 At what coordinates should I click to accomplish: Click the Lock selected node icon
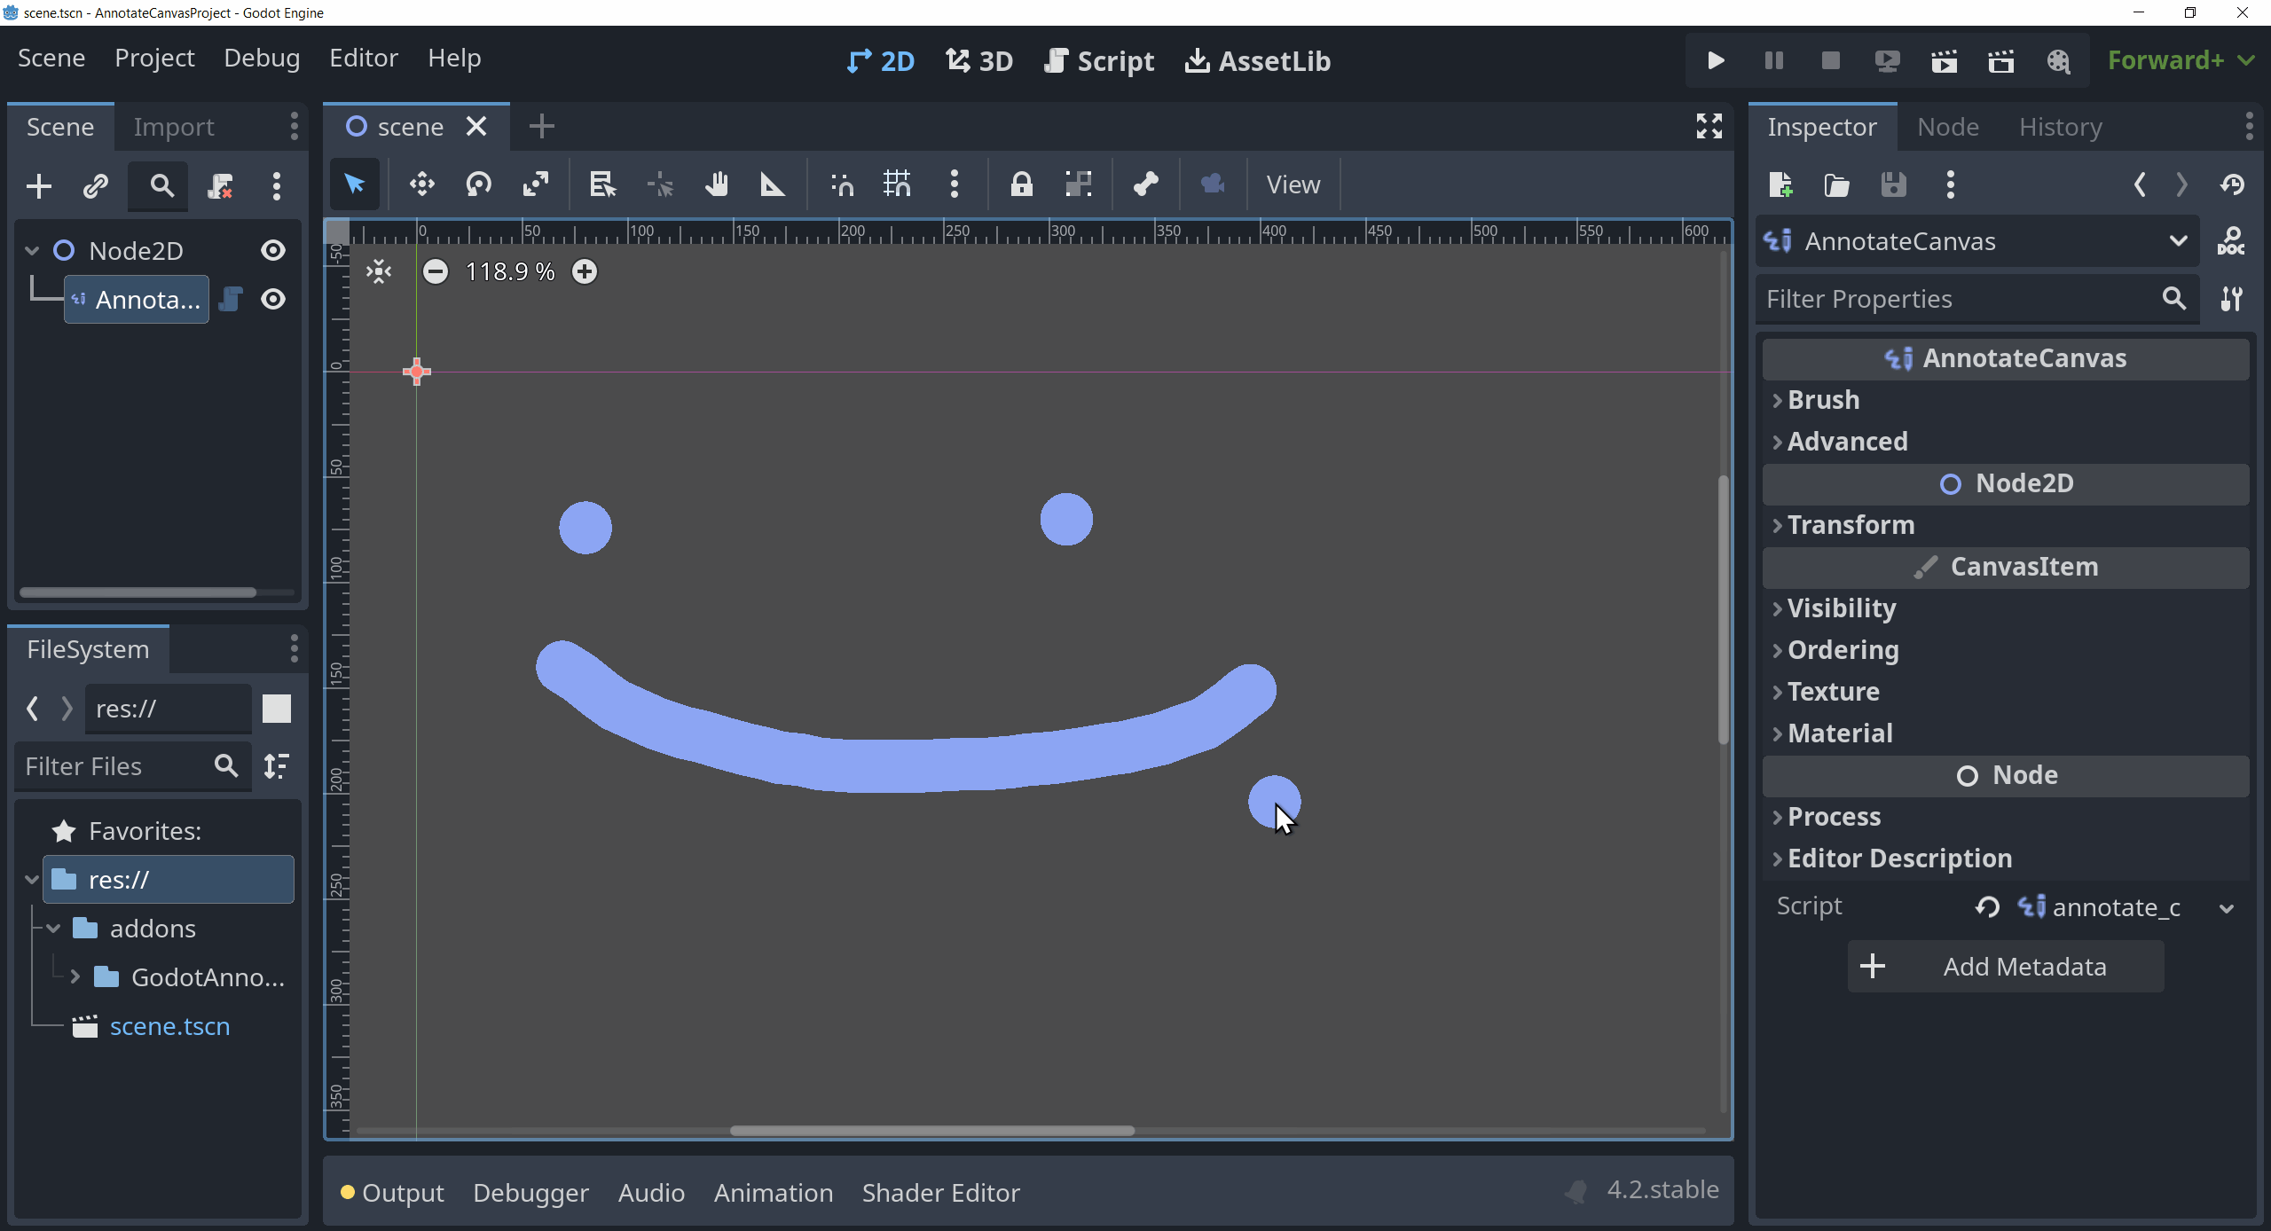1022,185
